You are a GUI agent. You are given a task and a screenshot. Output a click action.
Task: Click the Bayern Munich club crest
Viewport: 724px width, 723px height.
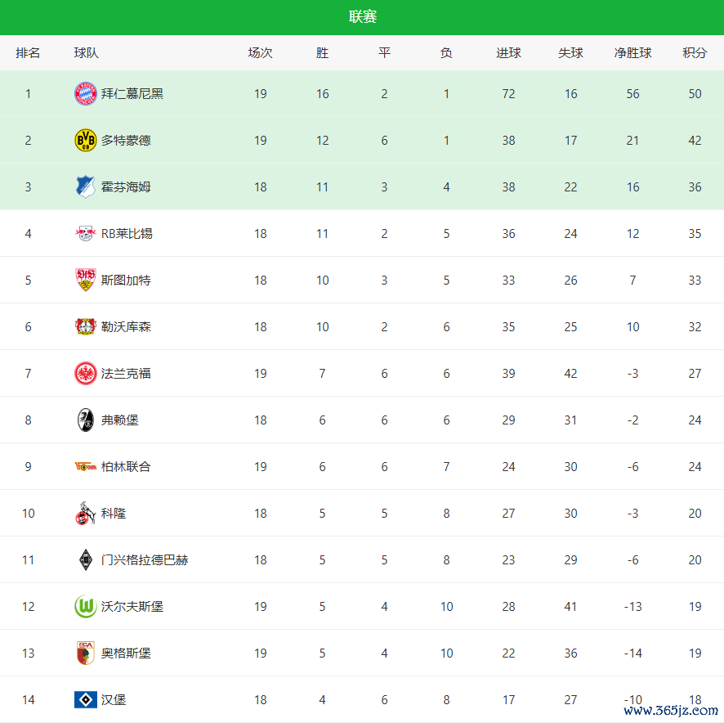tap(85, 94)
